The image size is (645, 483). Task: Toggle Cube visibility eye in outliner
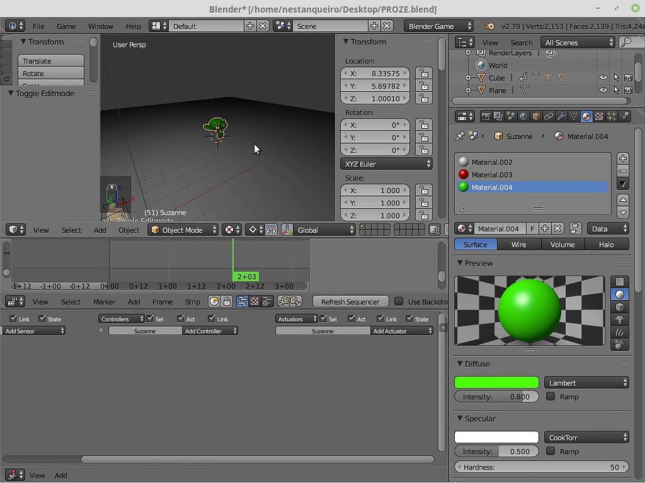[603, 78]
